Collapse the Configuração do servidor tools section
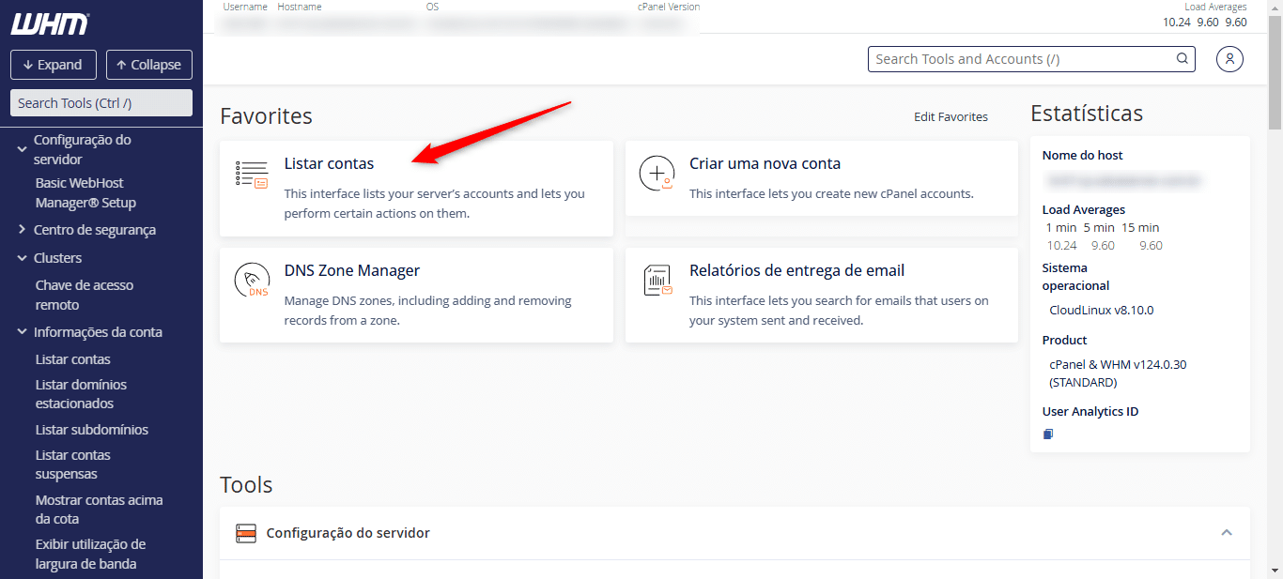This screenshot has width=1283, height=579. point(1226,533)
